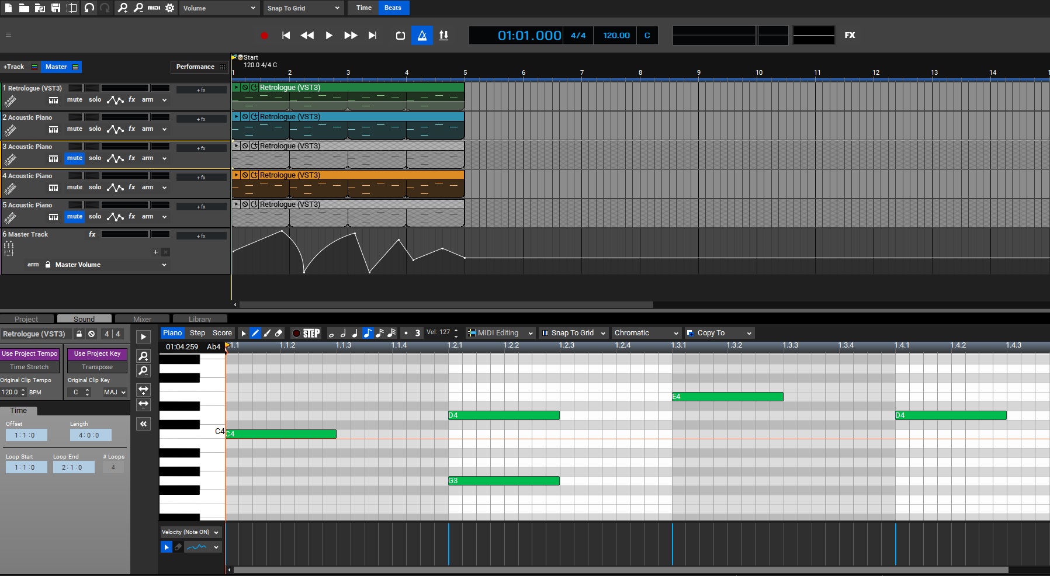Screen dimensions: 1050x576
Task: Expand track 1 options chevron
Action: (164, 100)
